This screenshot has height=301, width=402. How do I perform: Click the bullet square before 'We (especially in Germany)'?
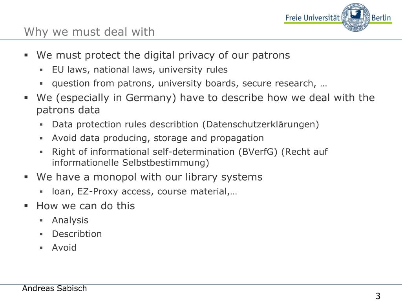[x=26, y=98]
